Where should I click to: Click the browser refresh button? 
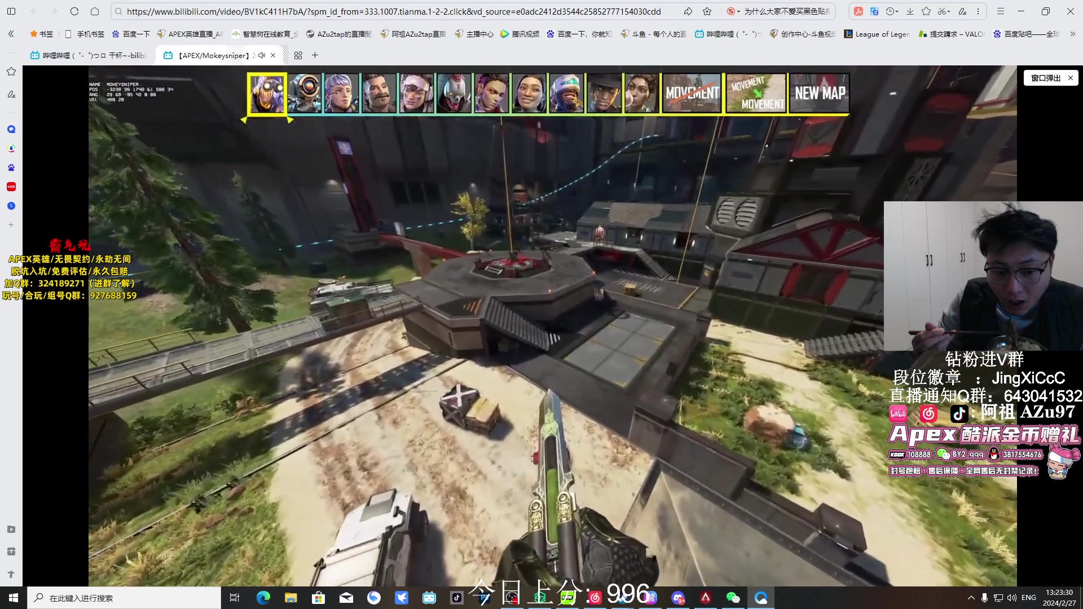[74, 11]
